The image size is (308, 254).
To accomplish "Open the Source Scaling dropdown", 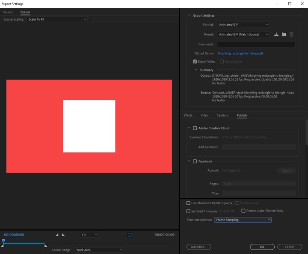I will (57, 19).
